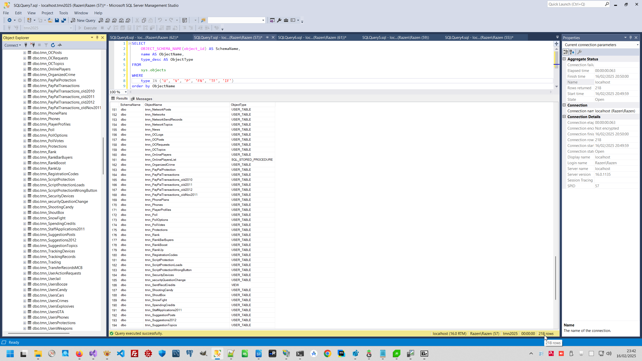Click the wrench Properties Window icon
The width and height of the screenshot is (642, 361).
click(279, 20)
